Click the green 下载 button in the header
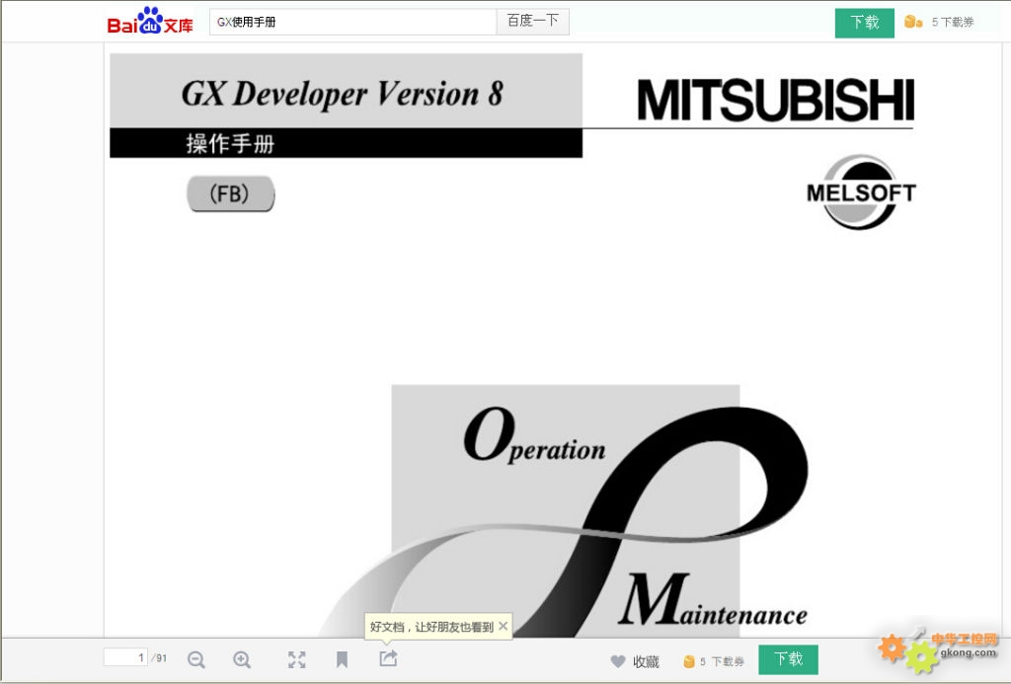This screenshot has width=1011, height=684. [x=865, y=23]
